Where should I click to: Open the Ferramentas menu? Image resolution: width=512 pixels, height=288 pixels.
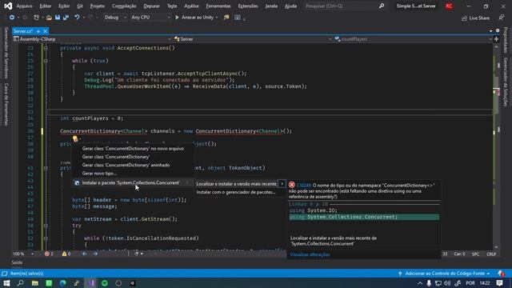coord(218,6)
